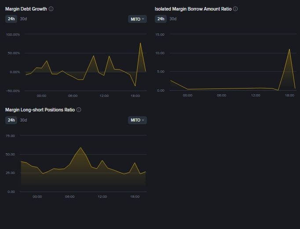Click the Margin Long-short Positions Ratio heading
Viewport: 300px width, 229px height.
pos(40,110)
